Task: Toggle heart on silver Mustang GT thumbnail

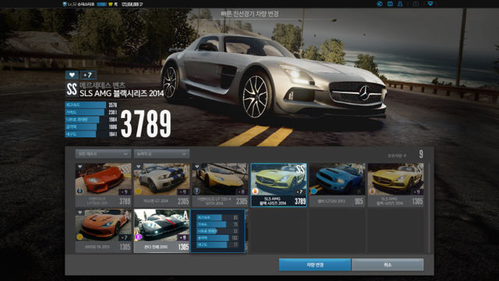Action: coord(139,166)
